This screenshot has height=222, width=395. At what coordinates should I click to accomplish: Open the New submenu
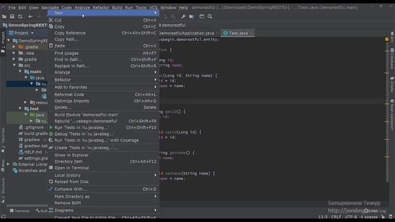pyautogui.click(x=103, y=12)
